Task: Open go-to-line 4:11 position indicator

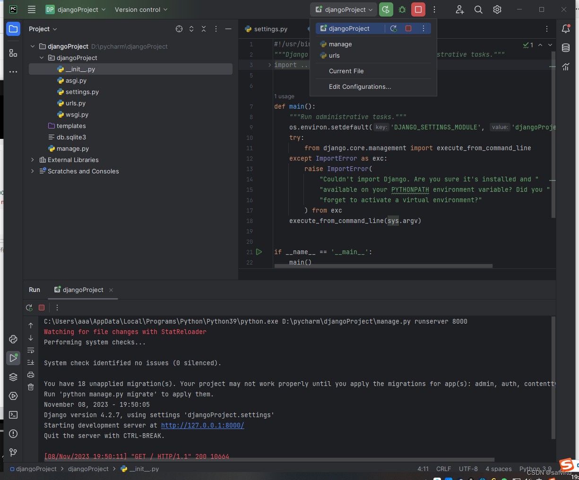Action: click(423, 469)
